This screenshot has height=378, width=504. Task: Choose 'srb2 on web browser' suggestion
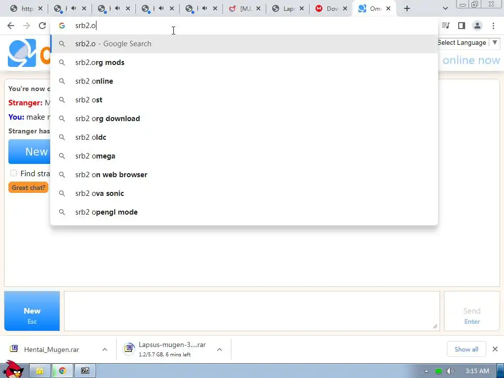pos(244,175)
